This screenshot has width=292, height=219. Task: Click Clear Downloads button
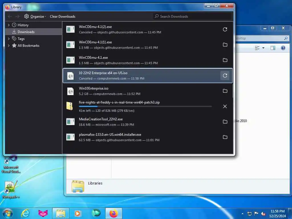coord(62,17)
